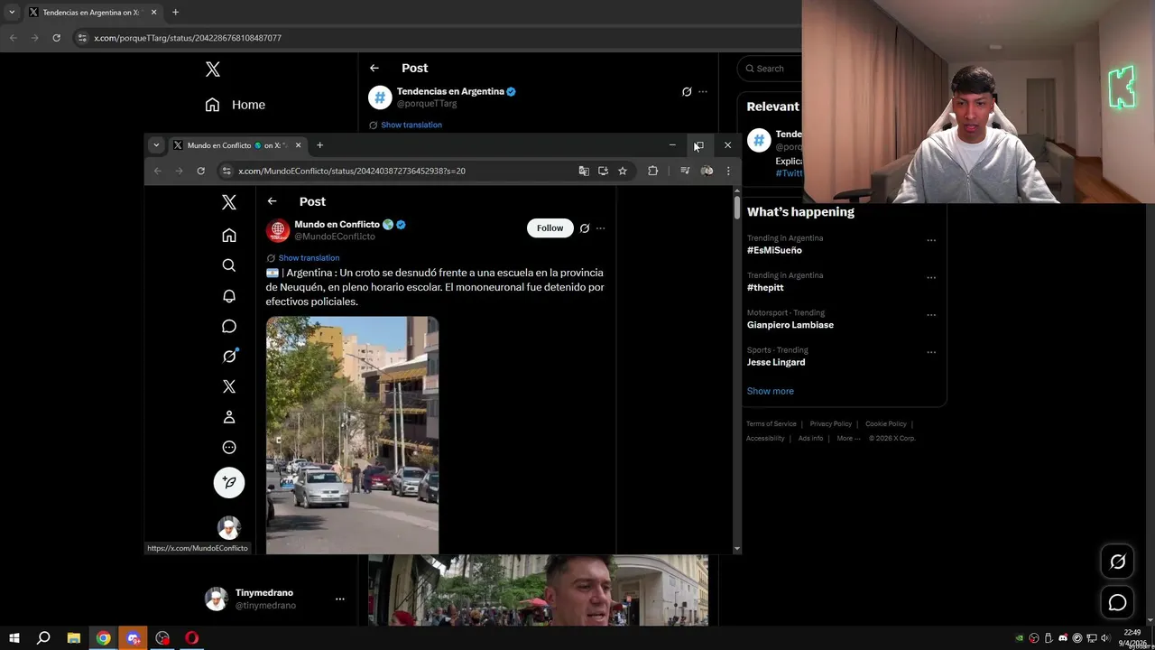Open Chrome profile avatar in front window
Viewport: 1155px width, 650px height.
(x=707, y=171)
